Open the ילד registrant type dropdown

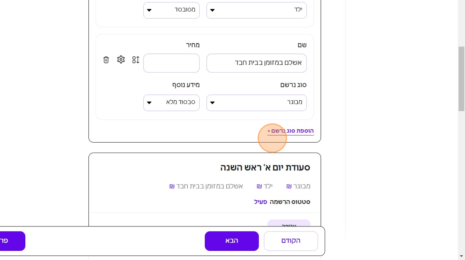click(x=256, y=10)
